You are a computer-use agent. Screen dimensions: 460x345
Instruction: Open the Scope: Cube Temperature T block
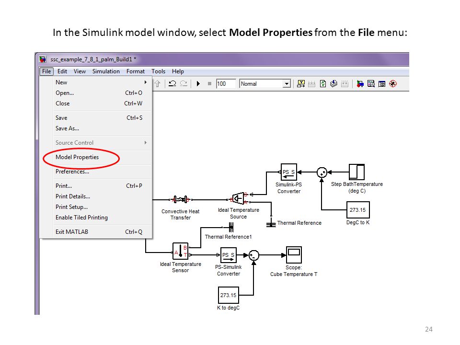click(294, 254)
